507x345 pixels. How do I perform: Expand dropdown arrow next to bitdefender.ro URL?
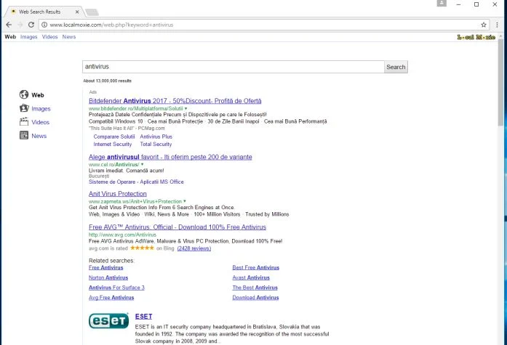[x=185, y=108]
